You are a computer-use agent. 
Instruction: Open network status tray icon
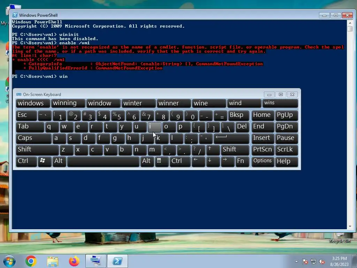coord(313,261)
